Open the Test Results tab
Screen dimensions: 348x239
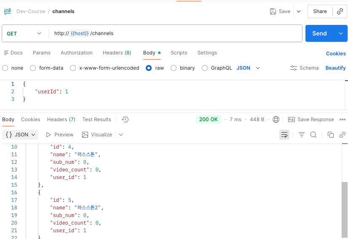pyautogui.click(x=97, y=119)
